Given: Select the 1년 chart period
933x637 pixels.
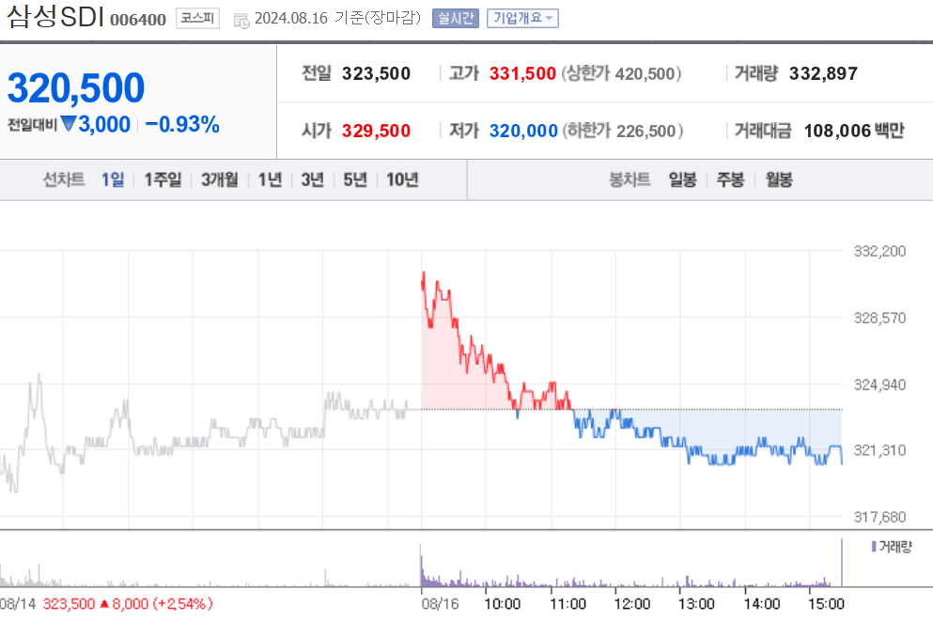Looking at the screenshot, I should [270, 179].
